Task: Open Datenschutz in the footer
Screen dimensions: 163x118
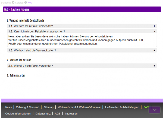Action: coord(43,114)
